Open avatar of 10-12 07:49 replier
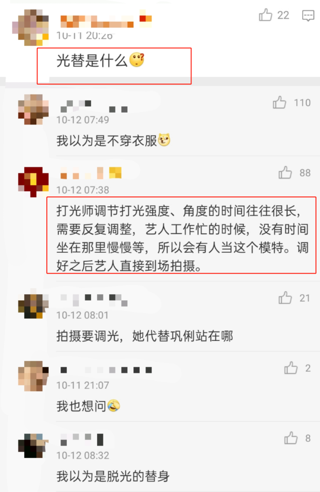 33,110
